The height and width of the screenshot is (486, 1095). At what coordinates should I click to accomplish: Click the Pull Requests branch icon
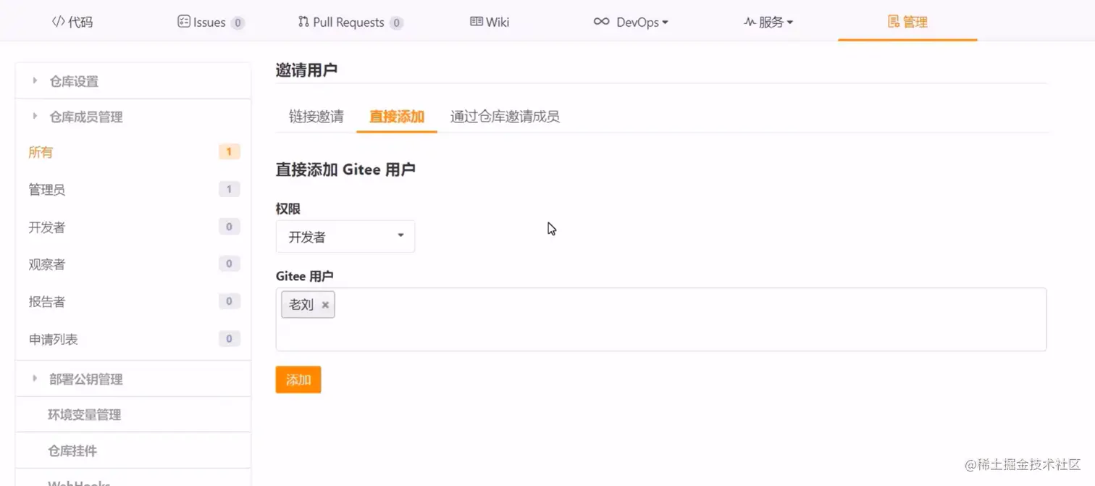coord(303,22)
